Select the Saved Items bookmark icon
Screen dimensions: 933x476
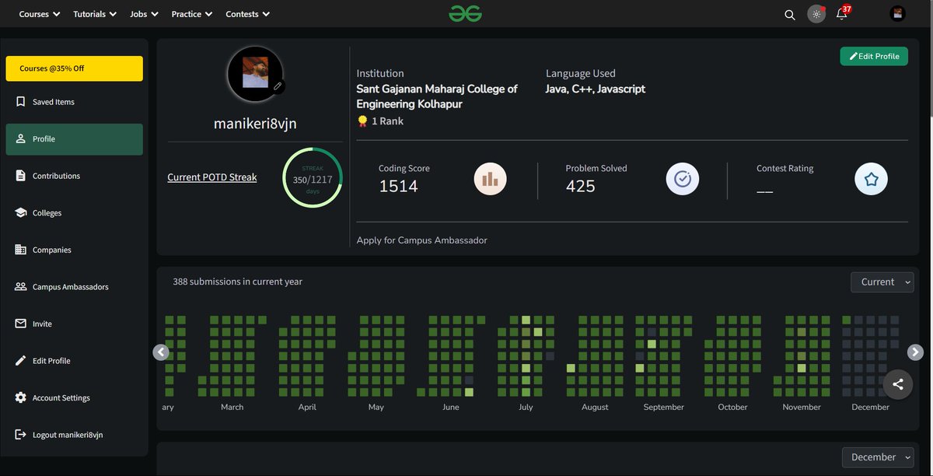tap(20, 101)
